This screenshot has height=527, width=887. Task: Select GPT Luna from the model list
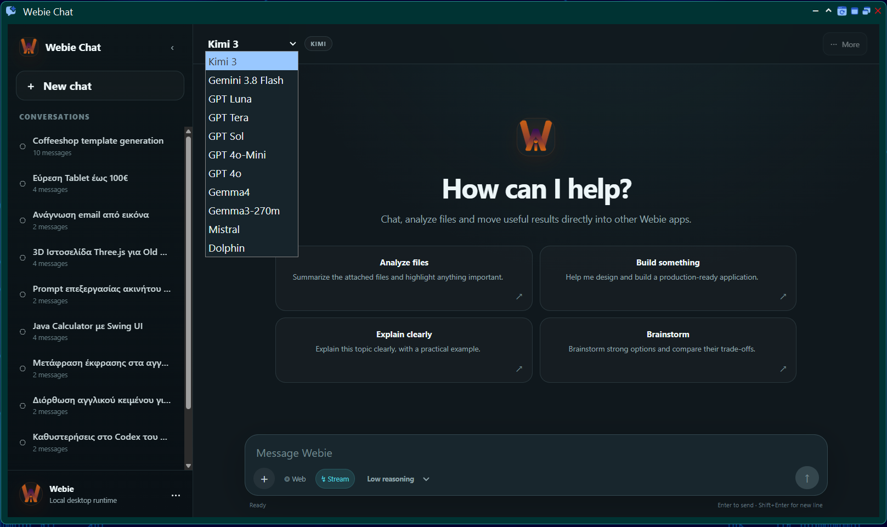[252, 99]
